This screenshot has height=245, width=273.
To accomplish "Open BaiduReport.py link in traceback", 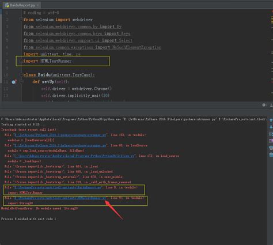I will click(58, 187).
